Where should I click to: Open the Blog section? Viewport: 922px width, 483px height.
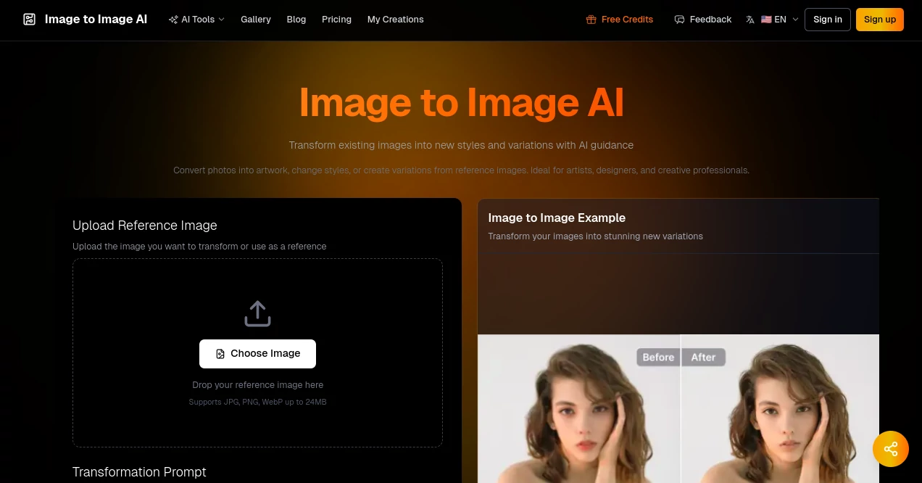coord(296,20)
